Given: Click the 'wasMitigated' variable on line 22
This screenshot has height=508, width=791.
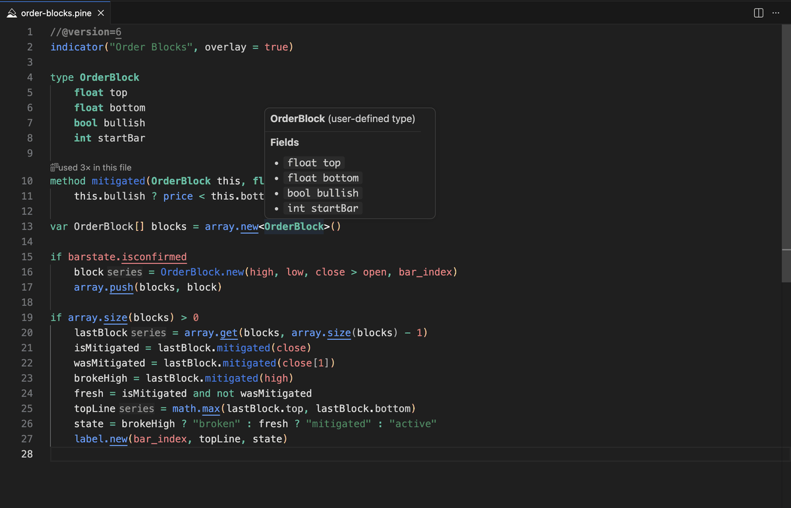Looking at the screenshot, I should (109, 364).
